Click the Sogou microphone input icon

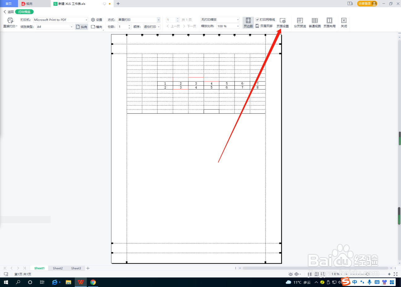pos(369,282)
